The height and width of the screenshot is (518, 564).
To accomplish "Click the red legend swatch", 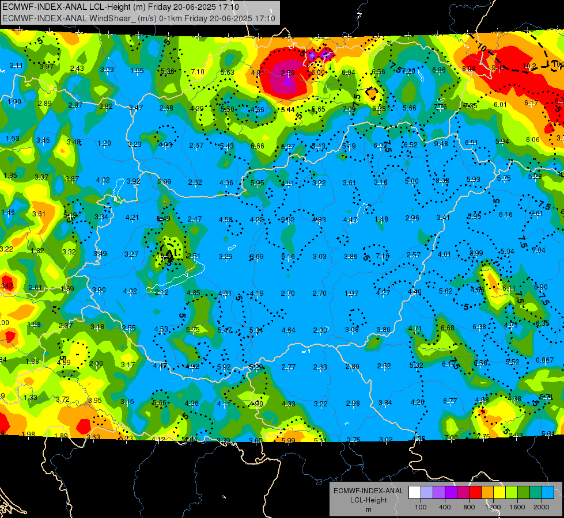I will click(475, 493).
